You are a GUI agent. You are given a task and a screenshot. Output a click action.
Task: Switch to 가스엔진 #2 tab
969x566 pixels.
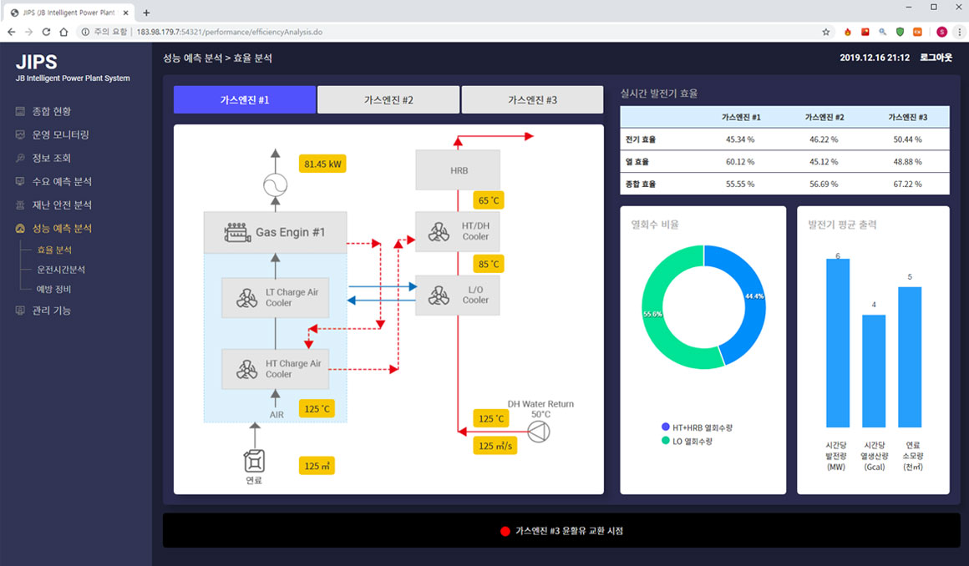pyautogui.click(x=388, y=100)
